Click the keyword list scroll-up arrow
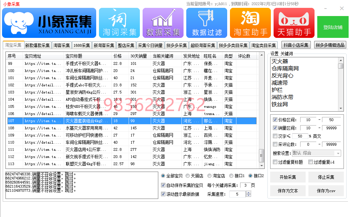 pyautogui.click(x=341, y=60)
